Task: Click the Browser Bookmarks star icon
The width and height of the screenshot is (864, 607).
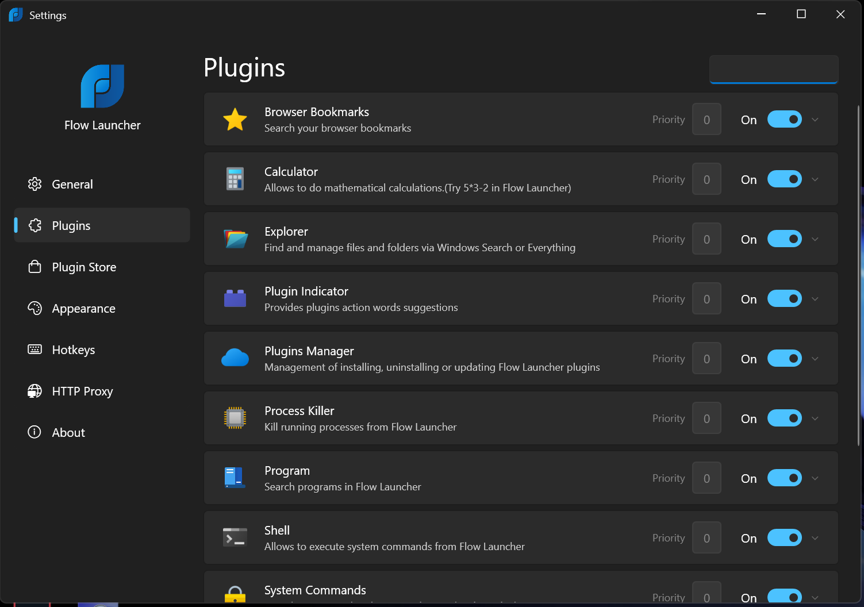Action: pyautogui.click(x=235, y=119)
